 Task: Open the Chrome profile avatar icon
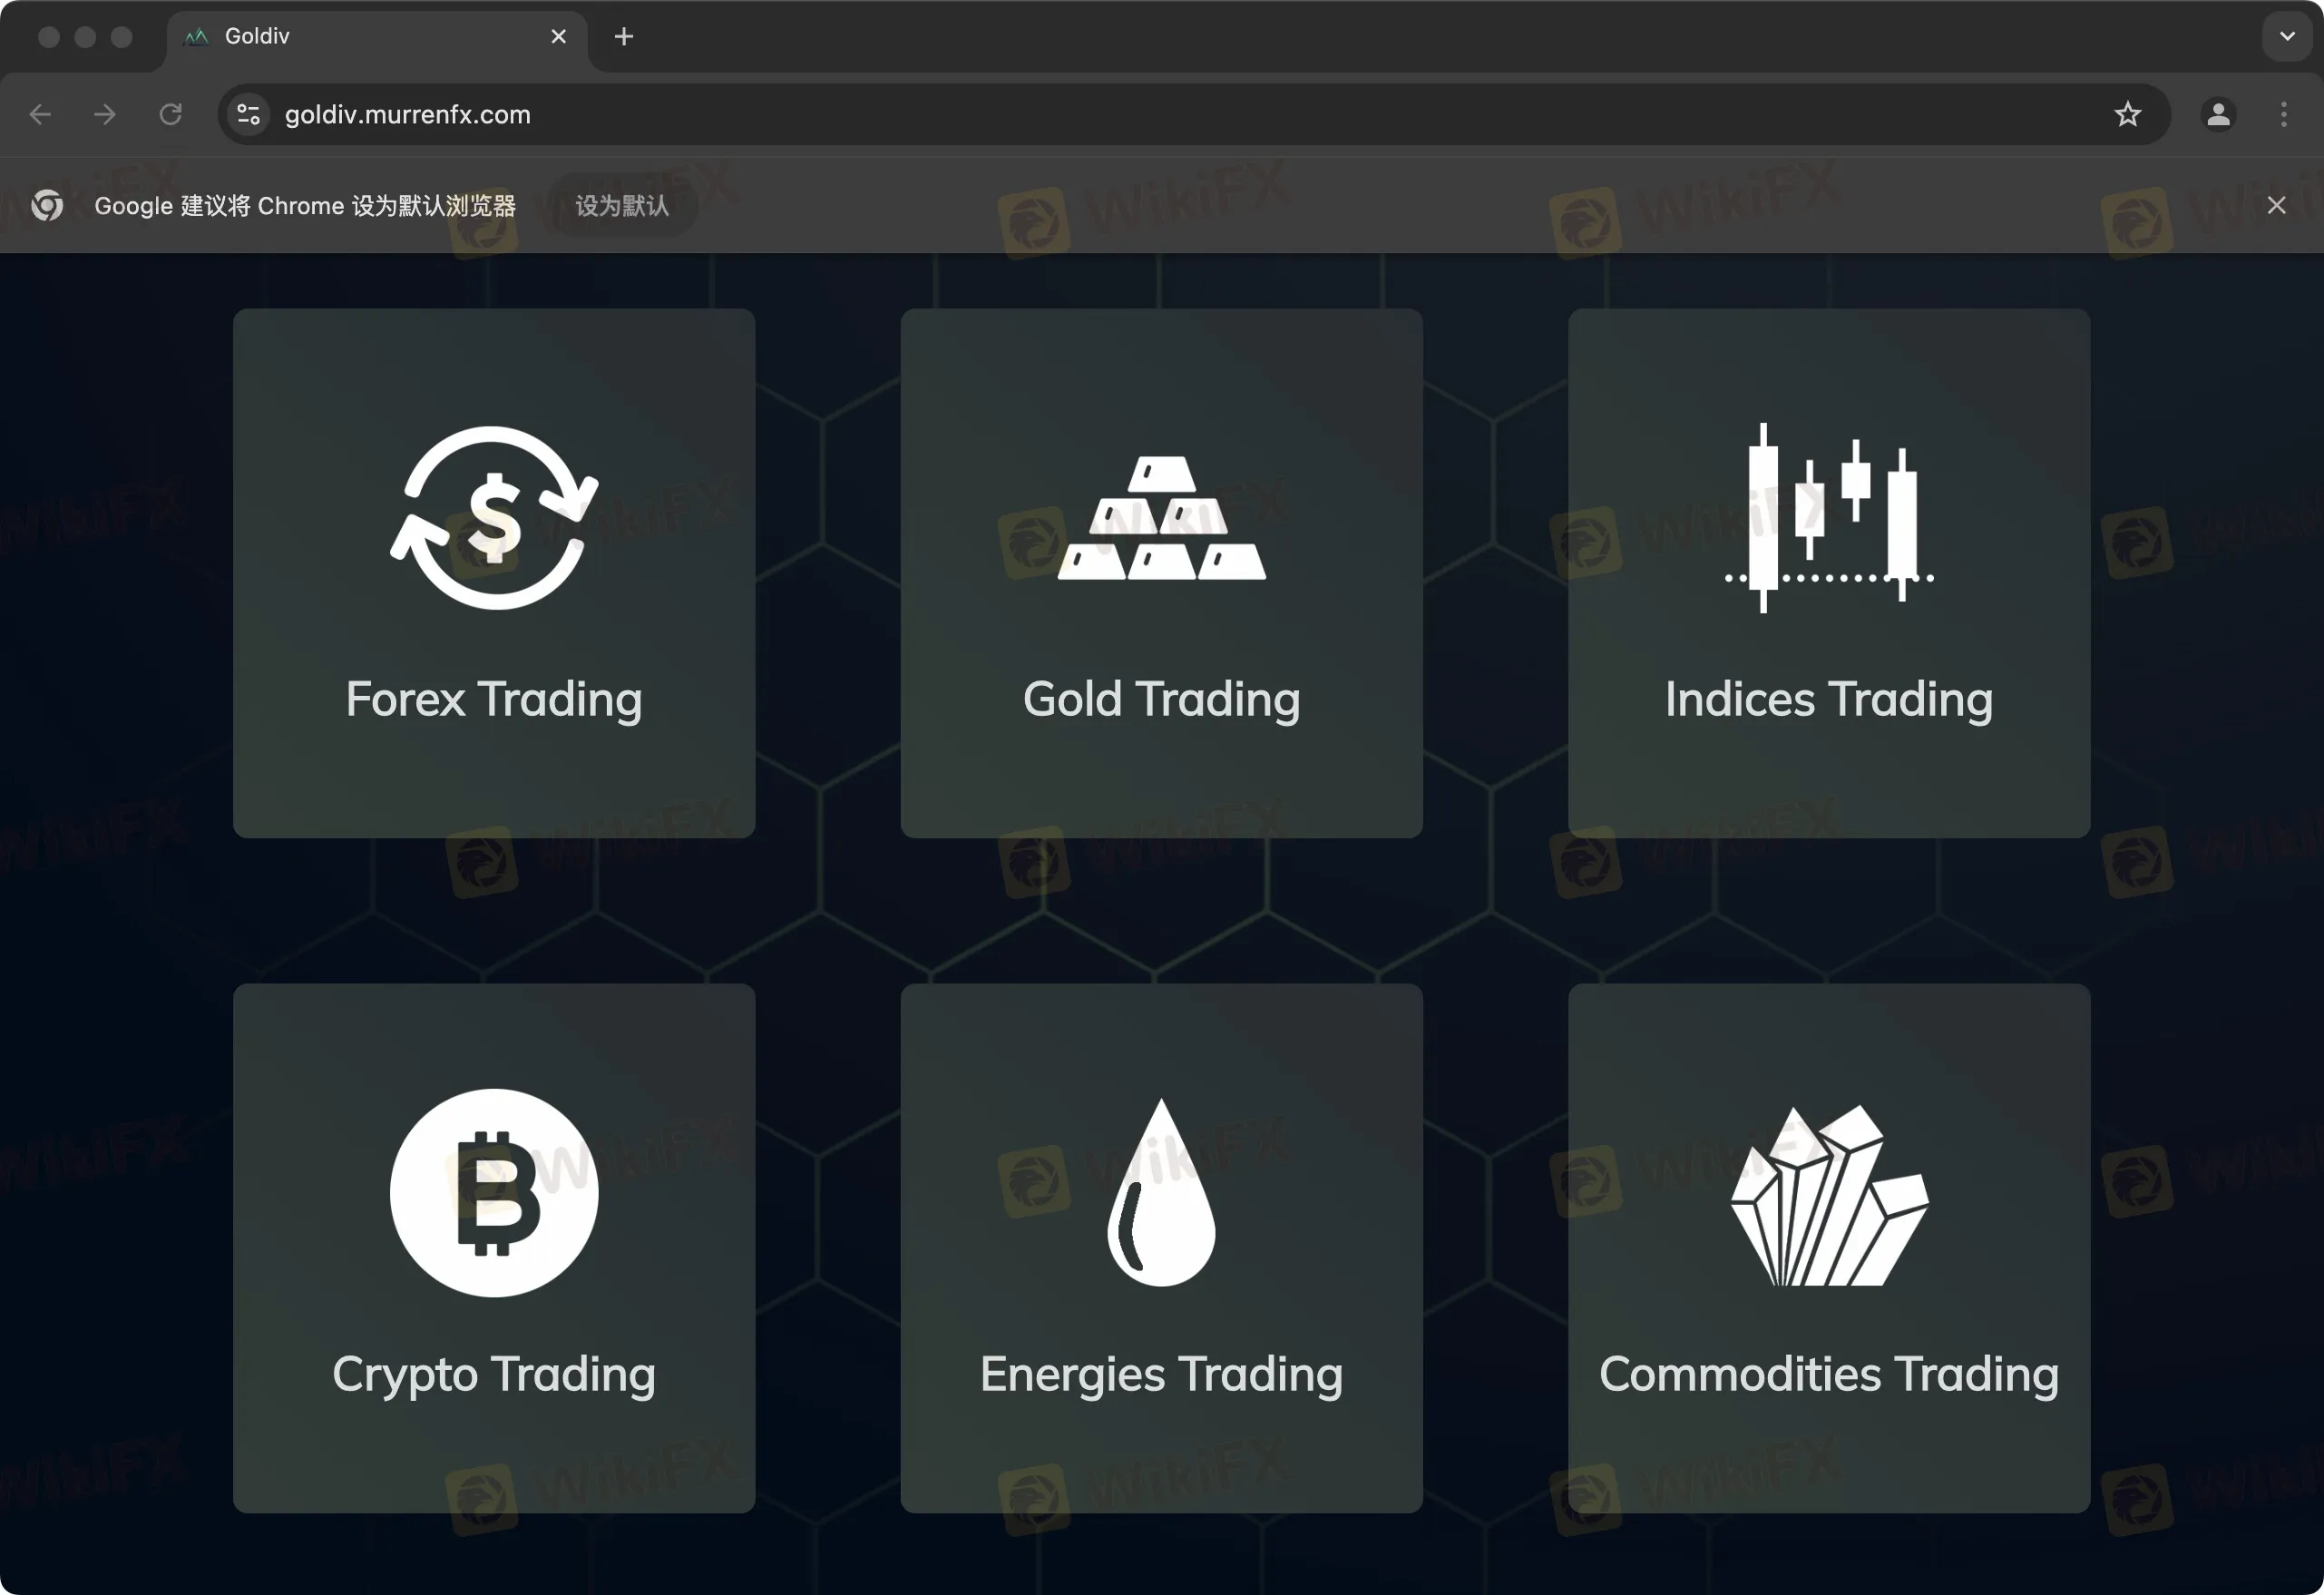coord(2217,115)
